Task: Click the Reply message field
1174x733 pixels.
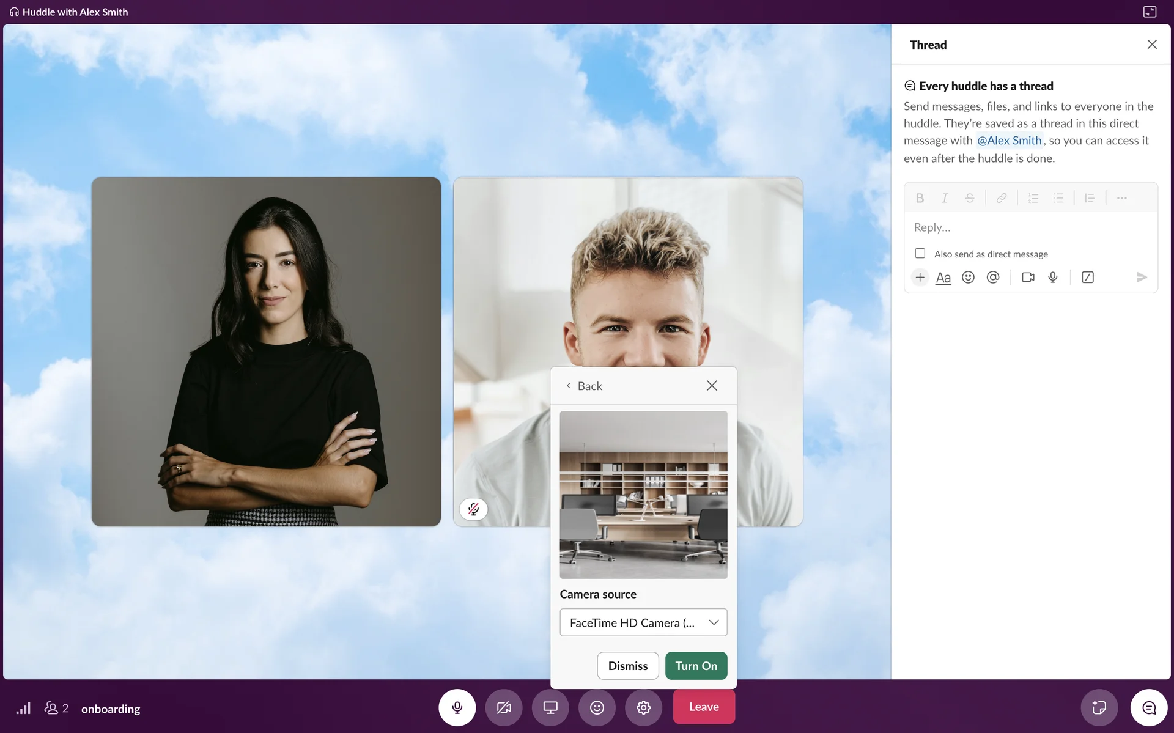Action: [1030, 227]
